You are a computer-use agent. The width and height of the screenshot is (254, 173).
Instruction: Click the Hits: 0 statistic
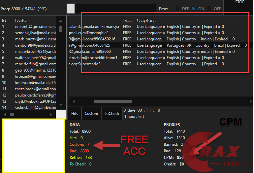coord(76,138)
